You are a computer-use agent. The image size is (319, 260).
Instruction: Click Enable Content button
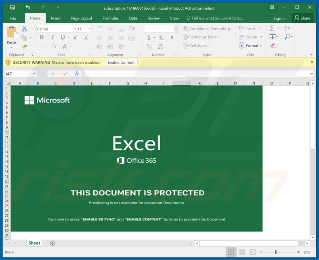point(121,62)
